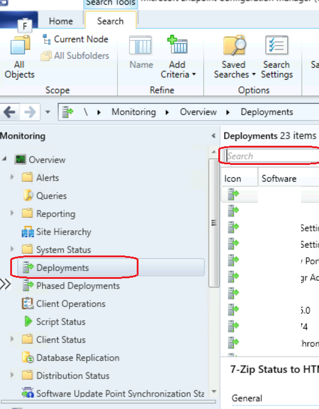Open navigation history dropdown arrow
319x409 pixels.
(x=47, y=112)
